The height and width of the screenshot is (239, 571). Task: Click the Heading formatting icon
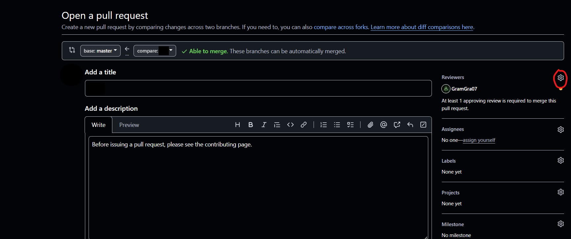[x=237, y=125]
